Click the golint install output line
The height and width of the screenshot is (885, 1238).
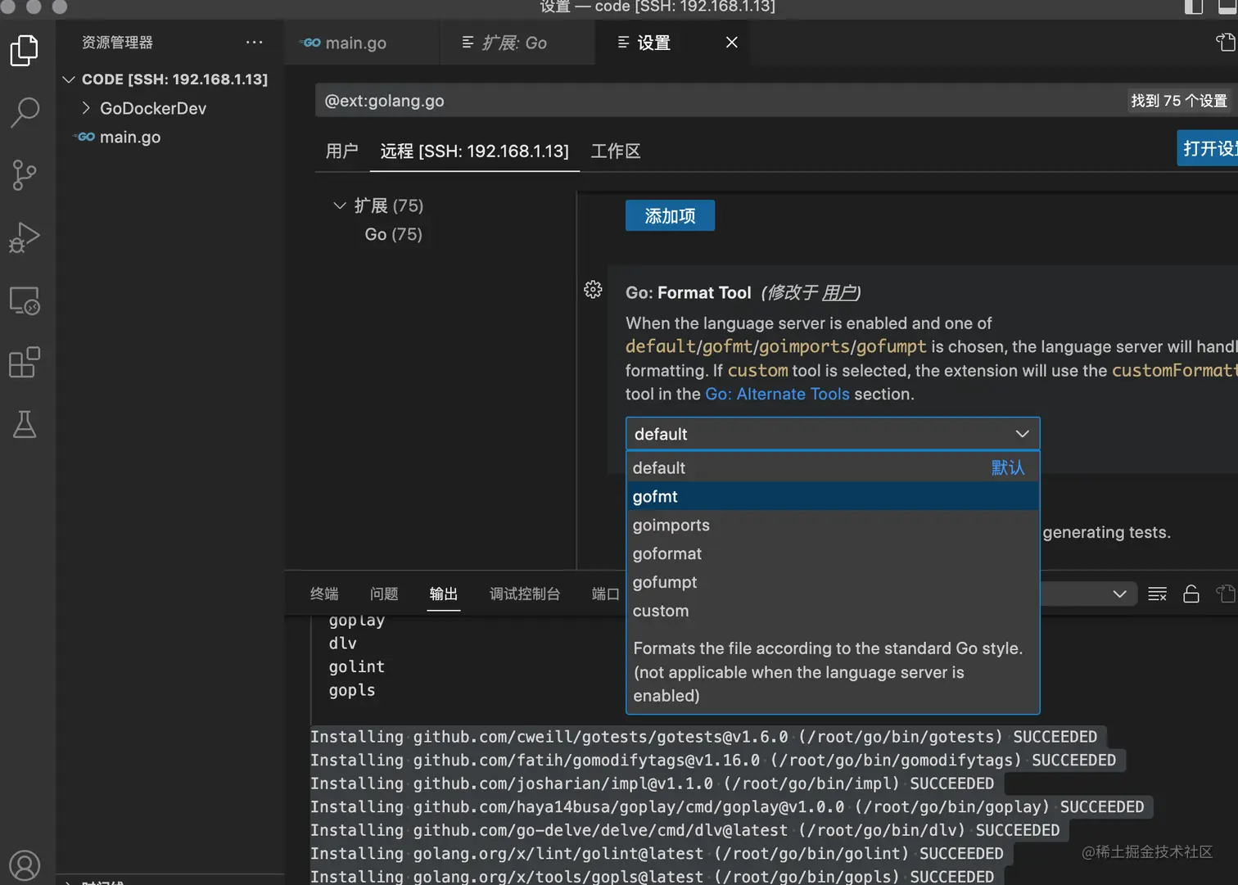657,853
